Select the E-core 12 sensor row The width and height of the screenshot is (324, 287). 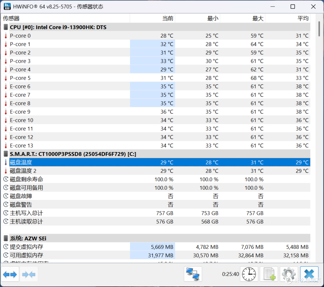156,137
